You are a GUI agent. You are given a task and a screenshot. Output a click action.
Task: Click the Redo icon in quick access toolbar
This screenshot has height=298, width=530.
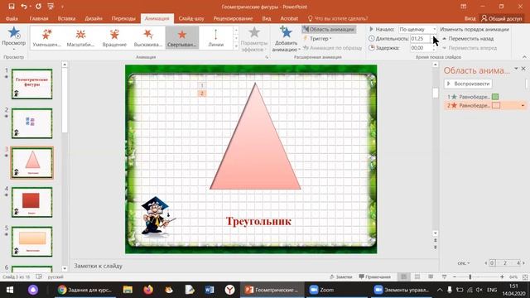point(38,7)
